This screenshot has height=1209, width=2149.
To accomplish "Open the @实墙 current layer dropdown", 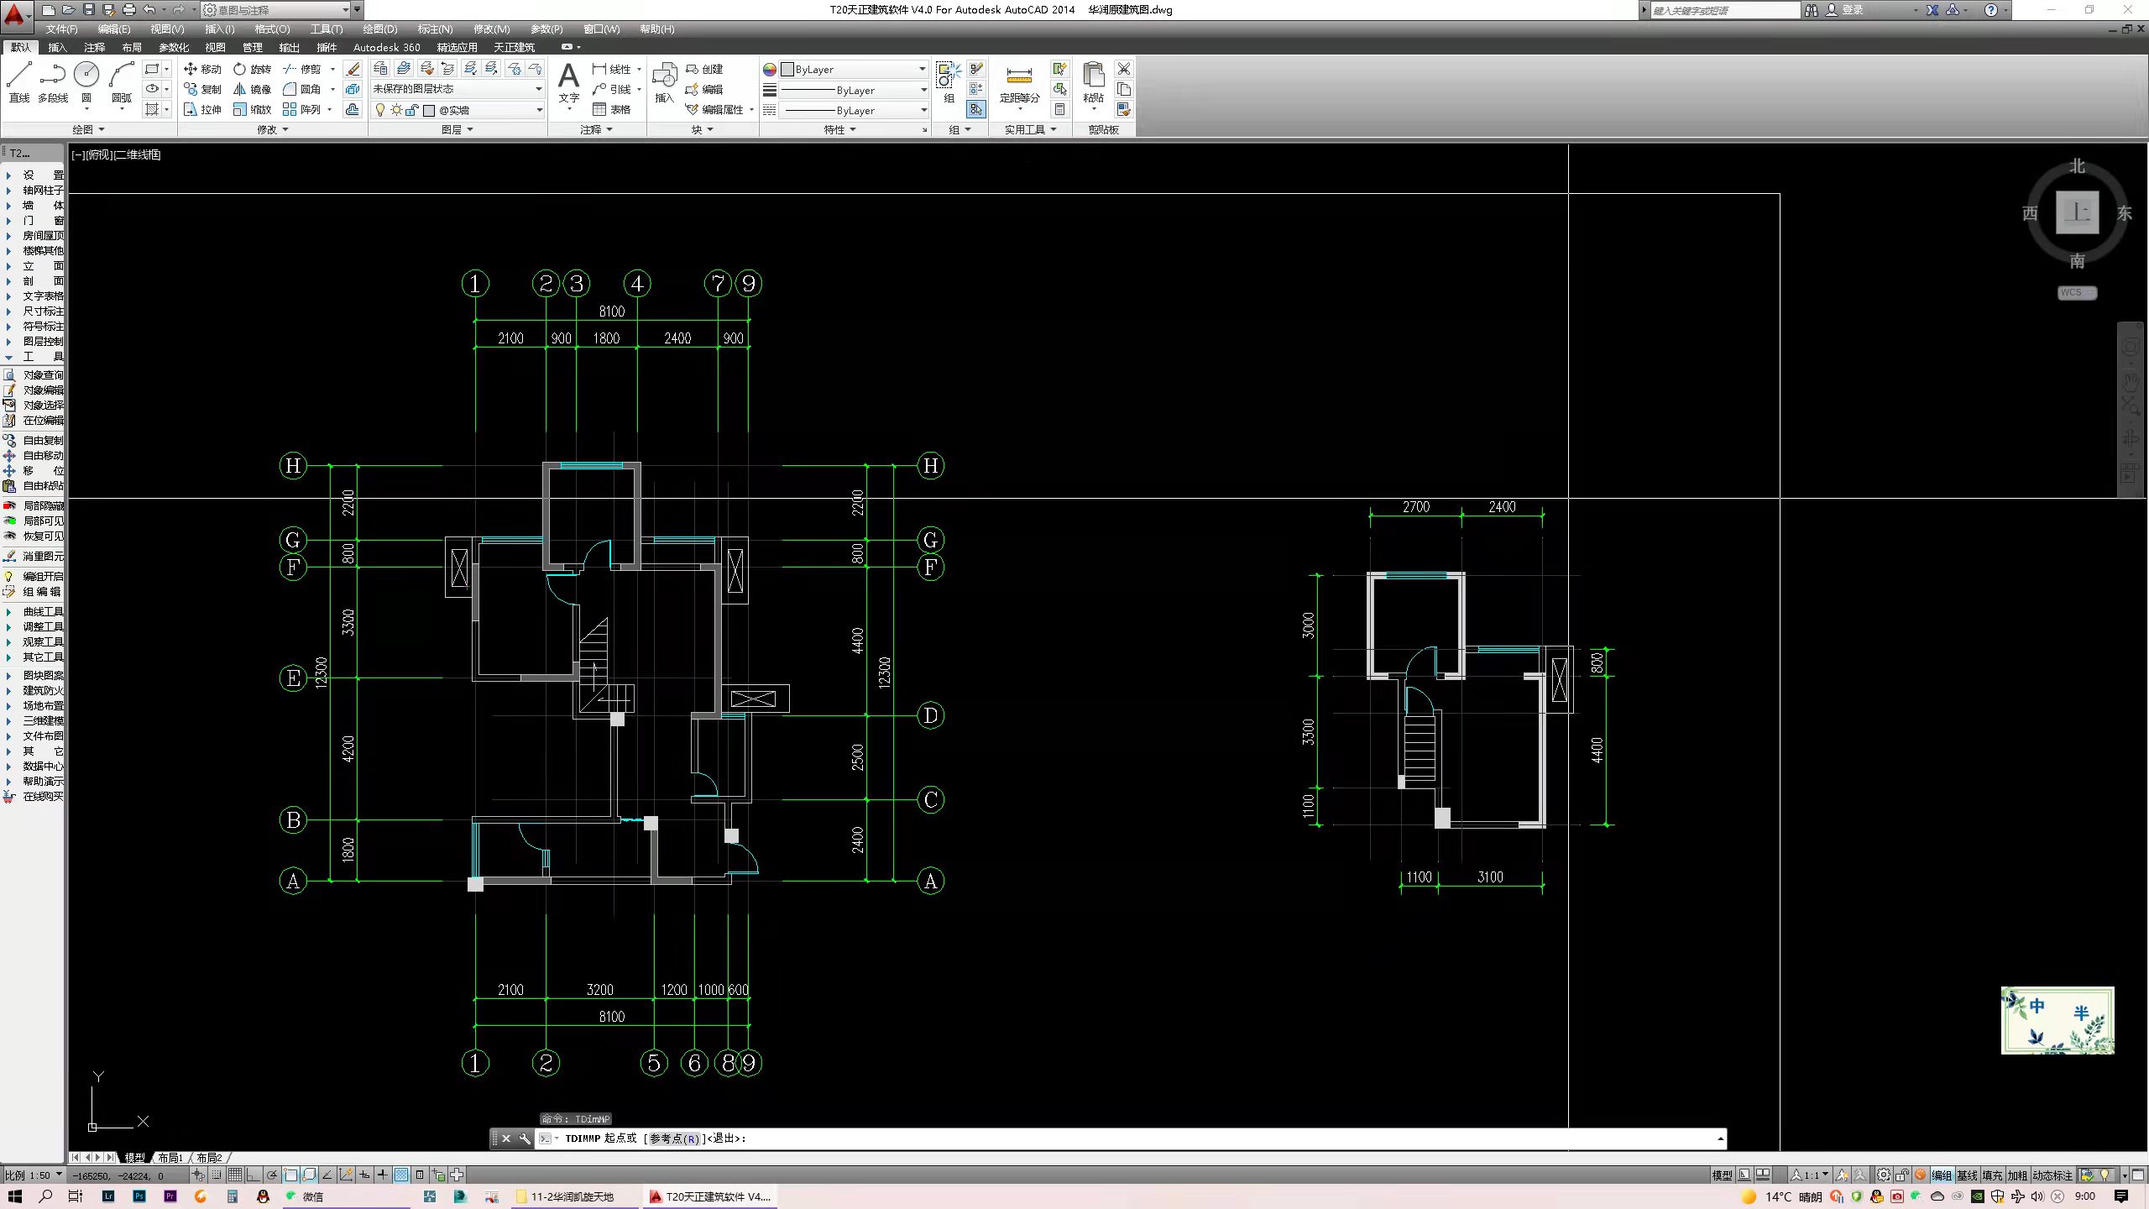I will (x=457, y=110).
